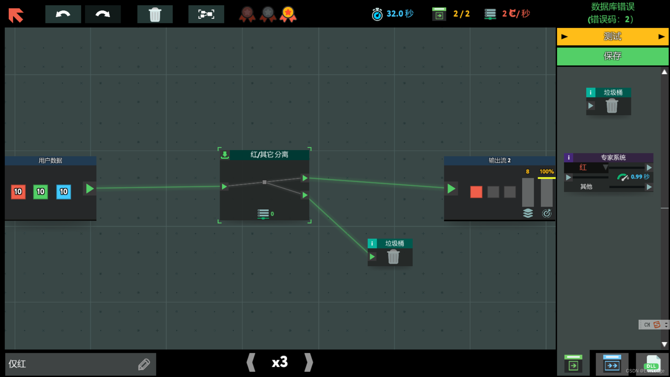
Task: Switch to the packet queue tab at bottom right
Action: [612, 364]
